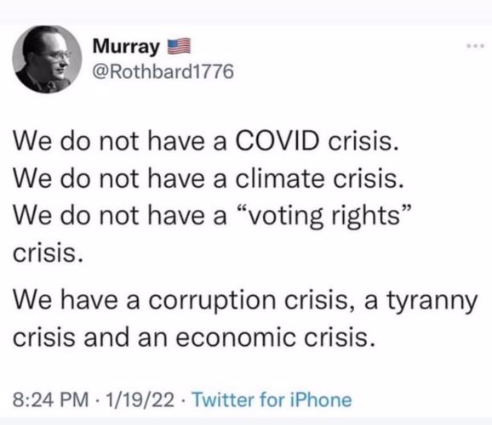492x425 pixels.
Task: Select the 1/19/22 date text
Action: pyautogui.click(x=140, y=400)
